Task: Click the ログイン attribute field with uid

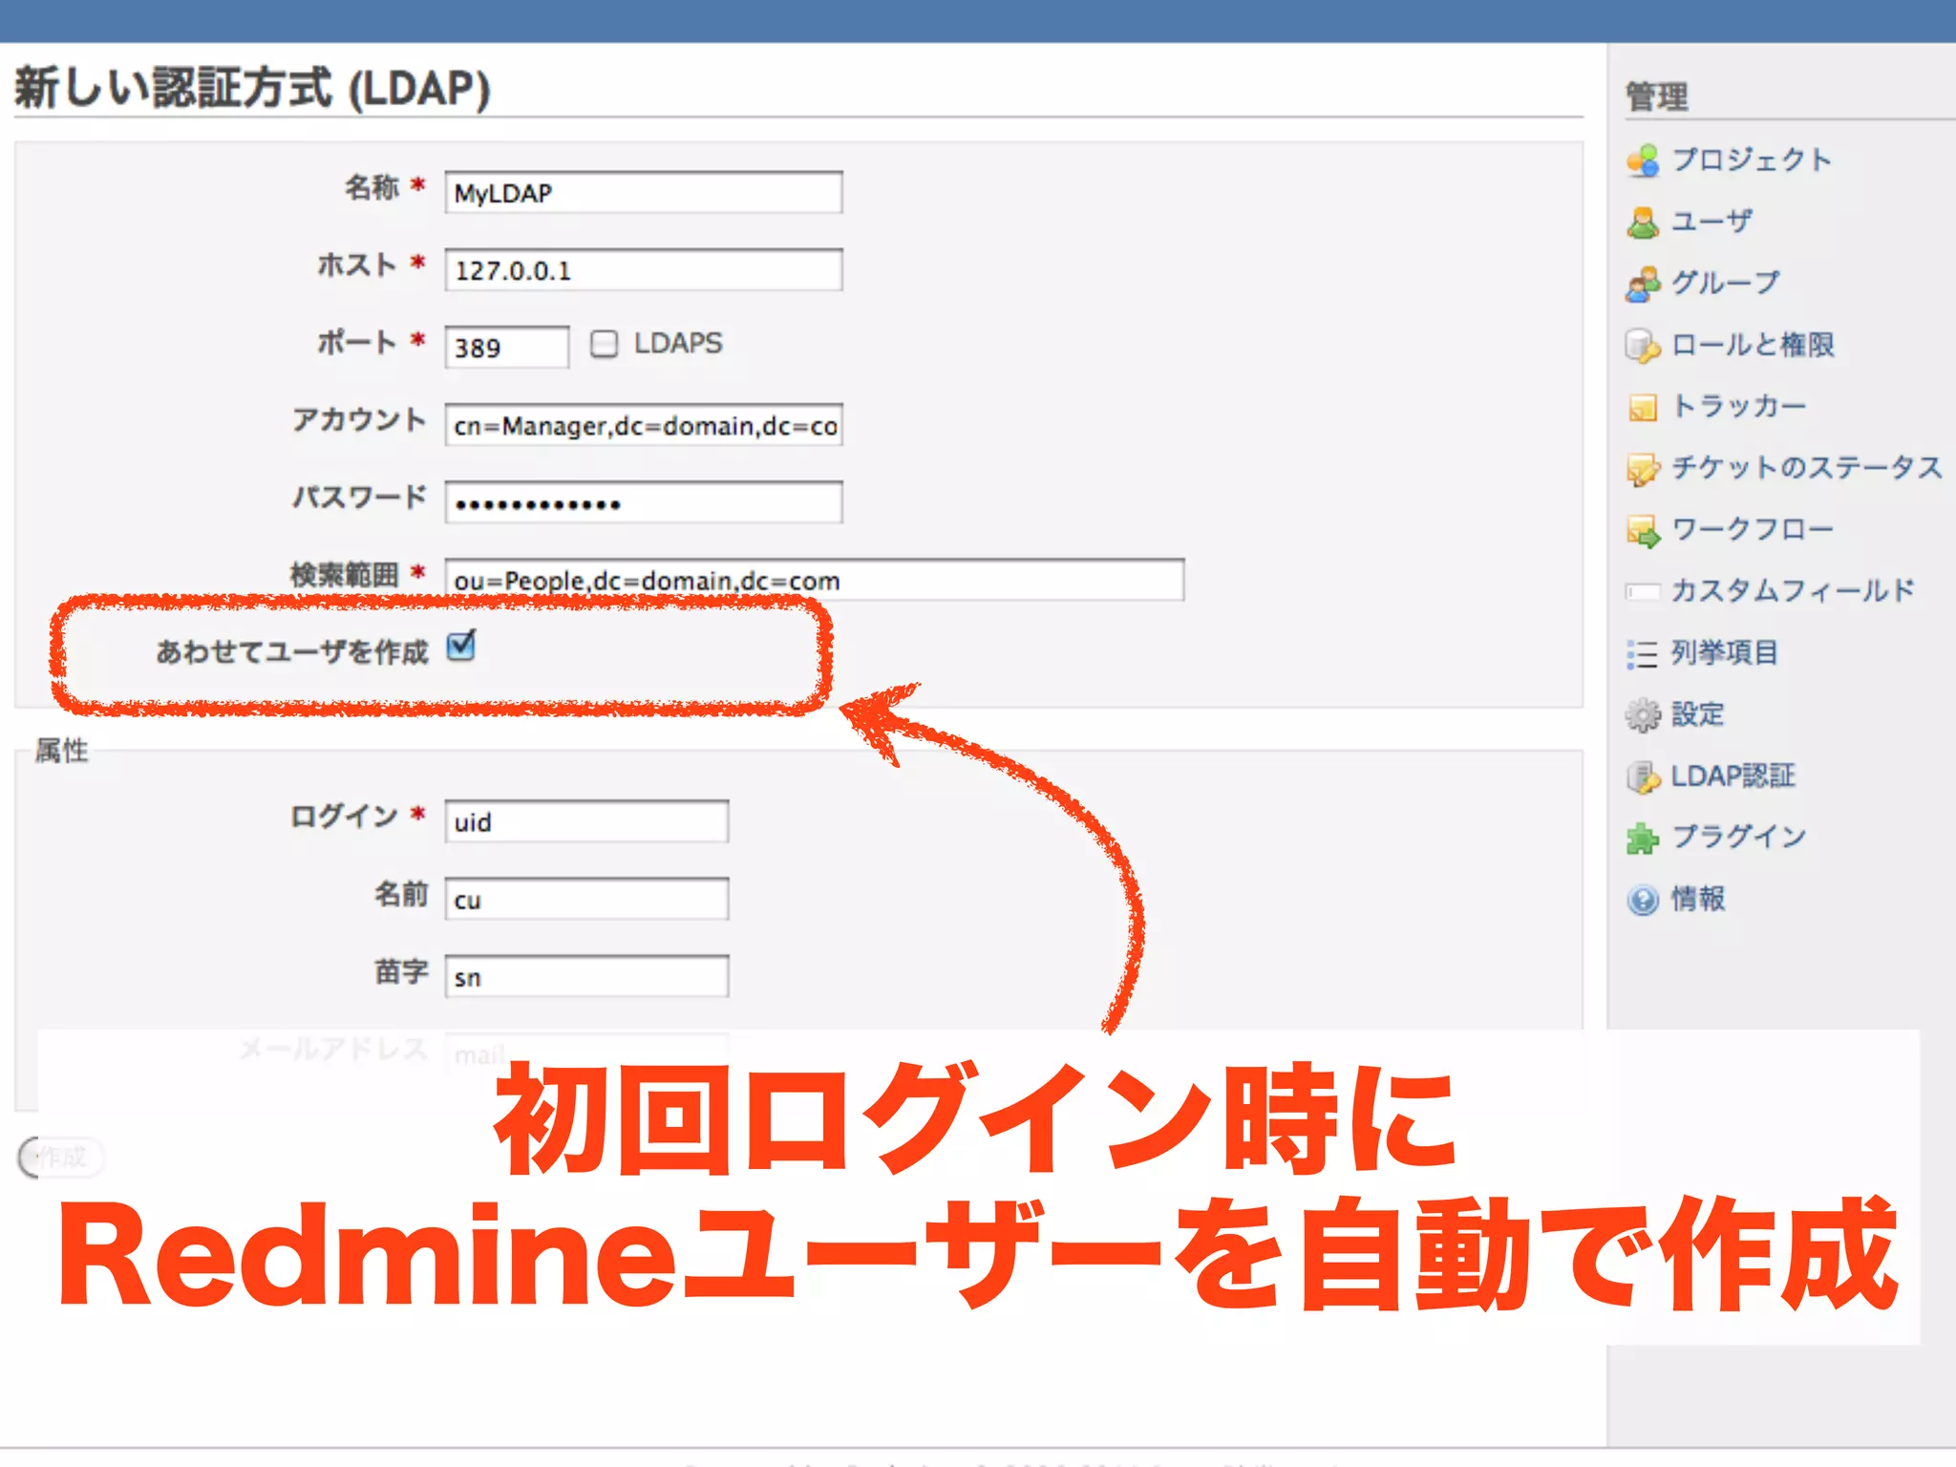Action: [x=586, y=821]
